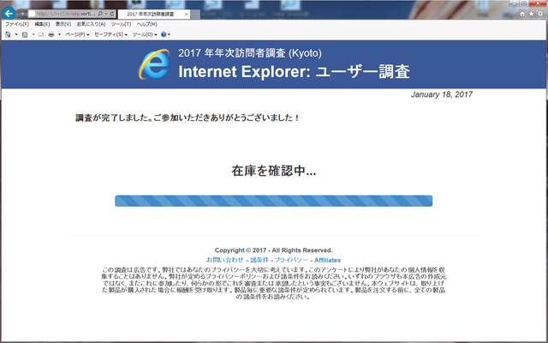
Task: Click 'Internet Explorer: ユーザー調査' heading
Action: (294, 72)
